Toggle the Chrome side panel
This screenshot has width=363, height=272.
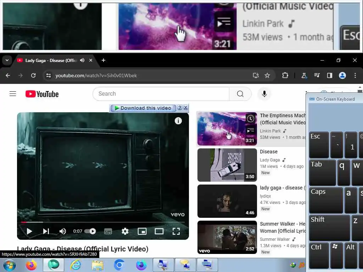click(x=329, y=75)
